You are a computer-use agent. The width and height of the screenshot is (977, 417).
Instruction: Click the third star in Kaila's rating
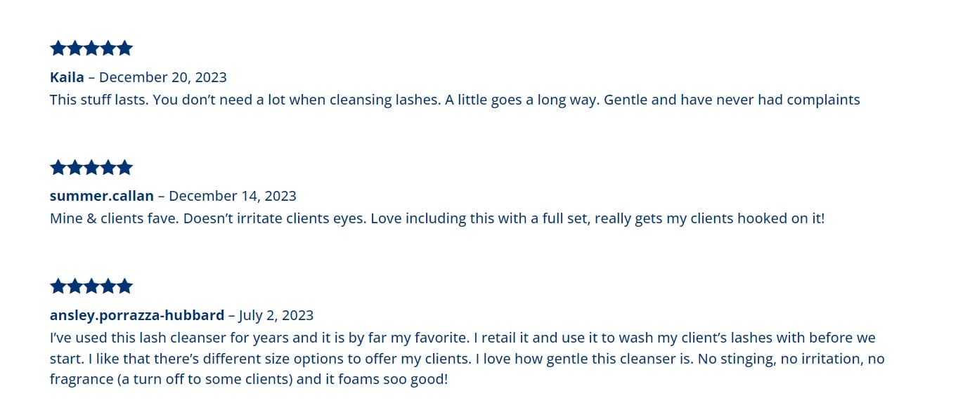point(91,48)
